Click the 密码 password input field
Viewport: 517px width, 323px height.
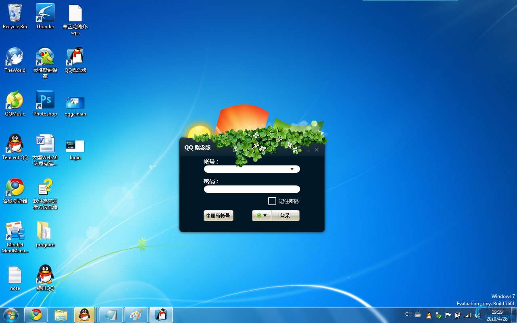[x=252, y=189]
